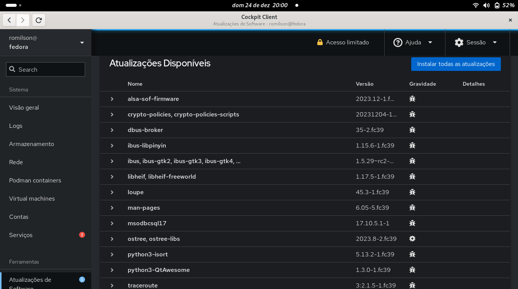Open Rede in the sidebar

(46, 162)
